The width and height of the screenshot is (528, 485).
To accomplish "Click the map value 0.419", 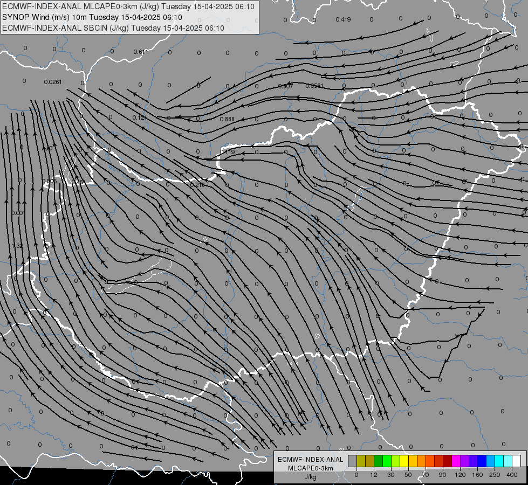I will (343, 19).
